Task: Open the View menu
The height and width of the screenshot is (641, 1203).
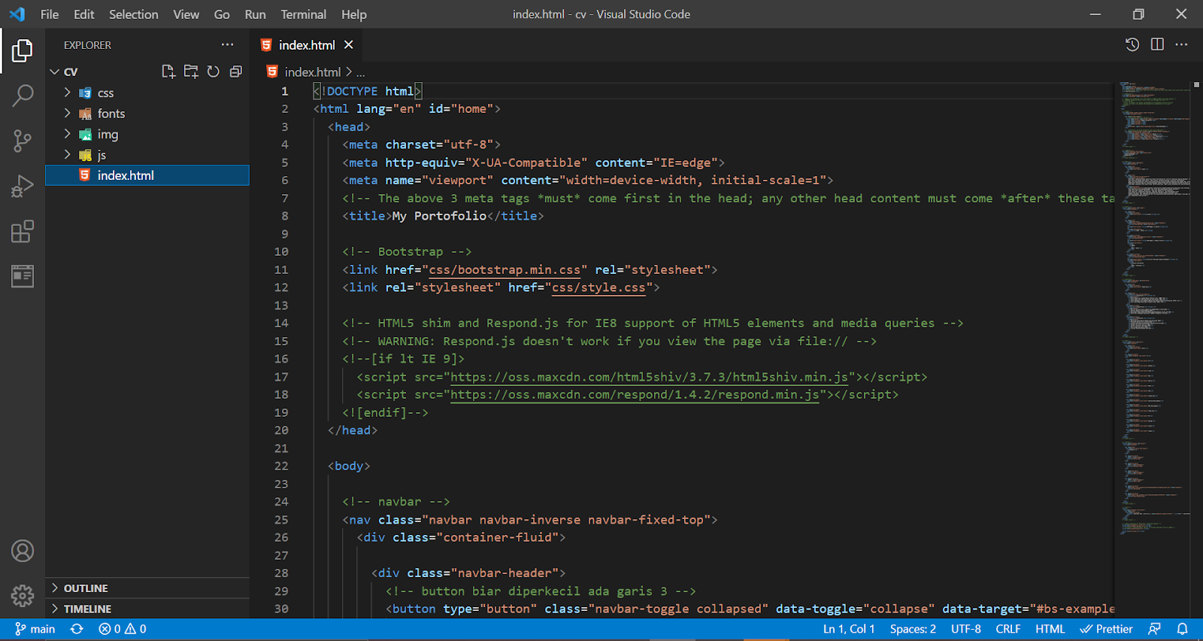Action: pos(186,14)
